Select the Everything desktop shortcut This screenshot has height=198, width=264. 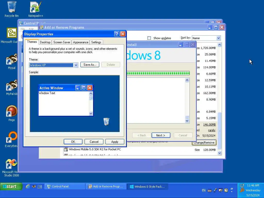[x=11, y=139]
